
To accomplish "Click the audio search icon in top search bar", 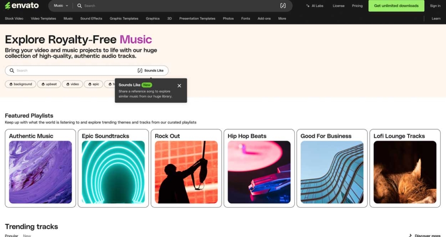I will 283,6.
